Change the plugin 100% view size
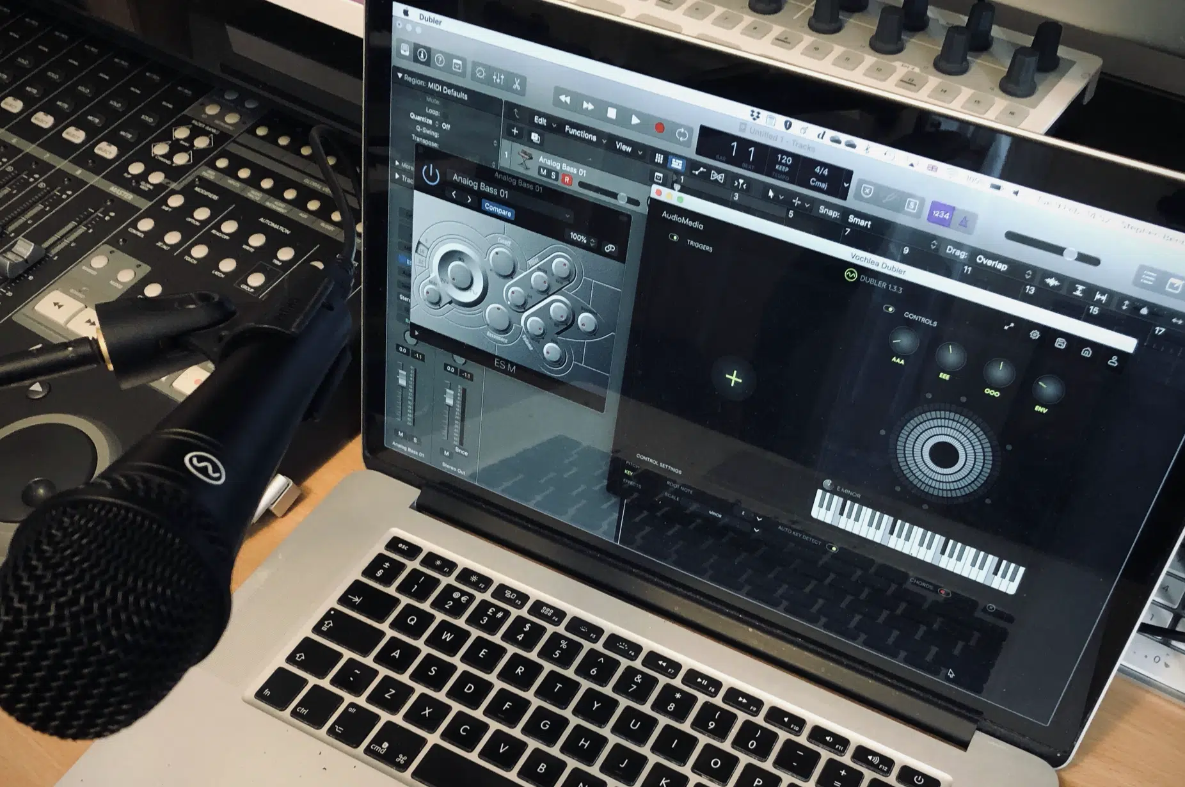The width and height of the screenshot is (1185, 787). 582,239
